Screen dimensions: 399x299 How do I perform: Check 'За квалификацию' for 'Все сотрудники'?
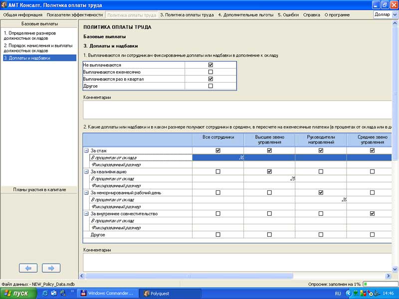218,171
